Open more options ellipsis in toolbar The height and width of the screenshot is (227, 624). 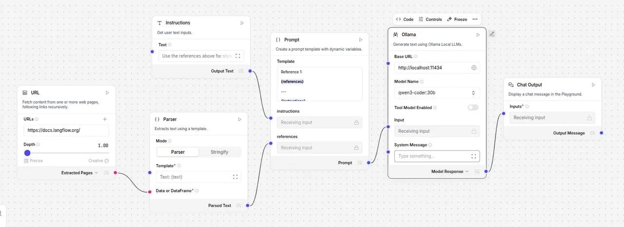point(475,19)
